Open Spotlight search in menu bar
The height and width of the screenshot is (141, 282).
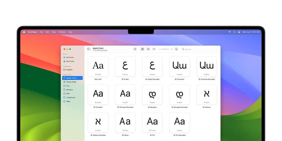tap(234, 32)
